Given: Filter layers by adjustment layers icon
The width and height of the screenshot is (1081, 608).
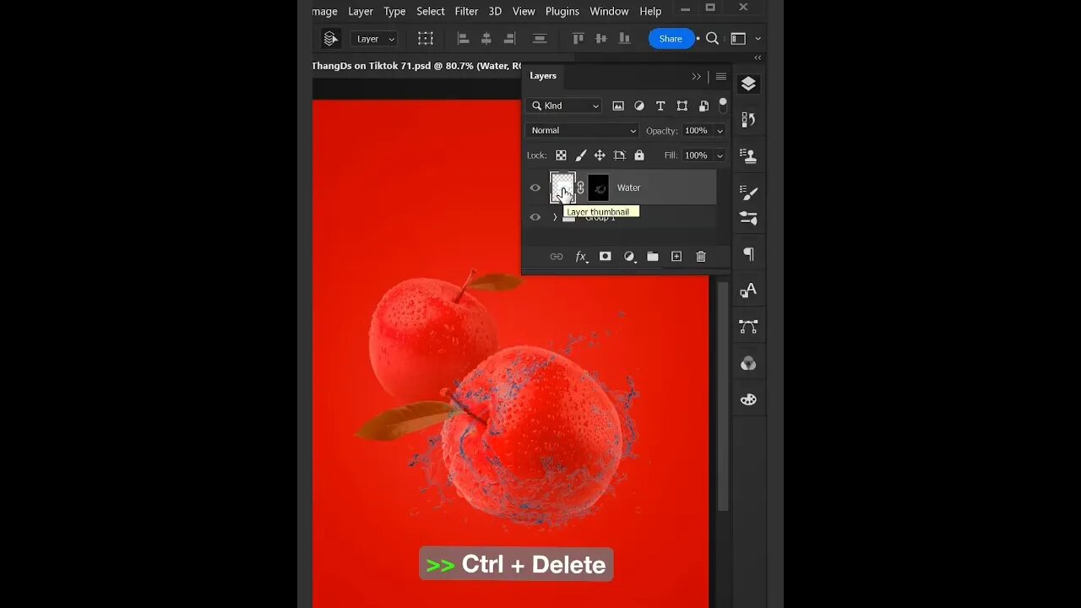Looking at the screenshot, I should pos(639,106).
